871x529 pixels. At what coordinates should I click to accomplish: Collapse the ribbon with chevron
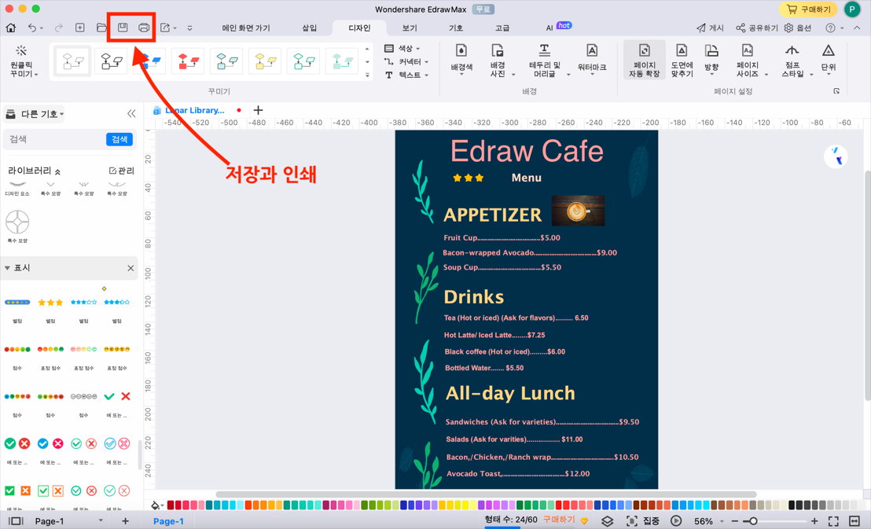(857, 28)
